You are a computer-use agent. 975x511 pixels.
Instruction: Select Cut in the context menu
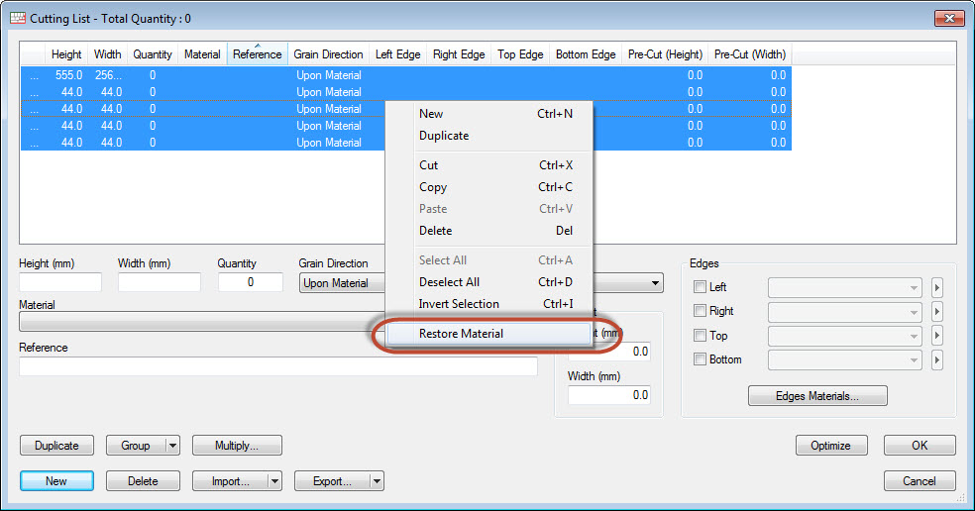point(488,165)
